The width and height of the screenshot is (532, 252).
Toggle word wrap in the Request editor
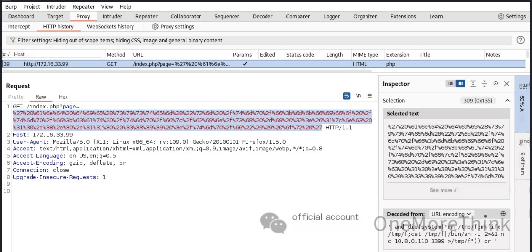(x=346, y=96)
